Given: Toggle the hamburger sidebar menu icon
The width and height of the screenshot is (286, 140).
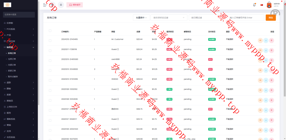Looking at the screenshot, I should click(45, 5).
